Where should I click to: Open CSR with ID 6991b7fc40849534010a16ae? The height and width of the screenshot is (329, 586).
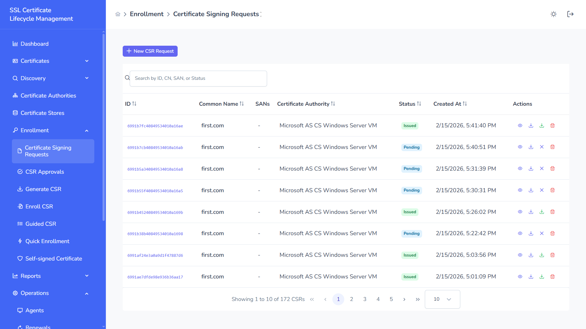click(x=155, y=126)
